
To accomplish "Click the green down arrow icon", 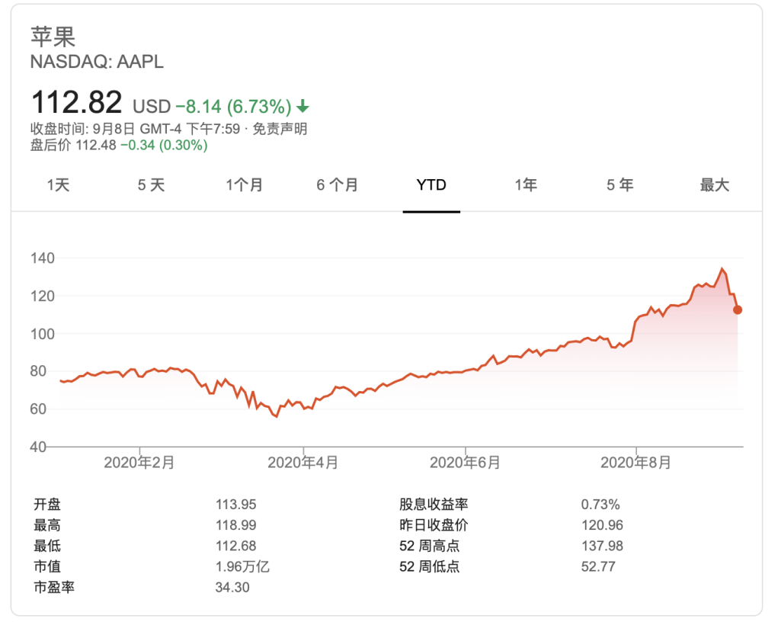I will (x=303, y=106).
